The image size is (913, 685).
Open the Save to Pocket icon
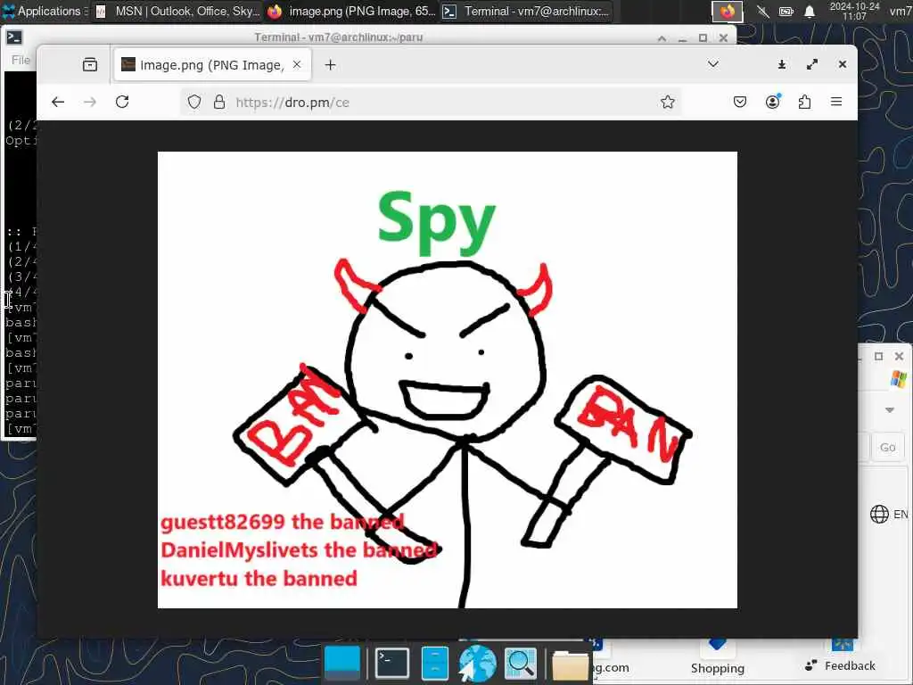point(739,103)
